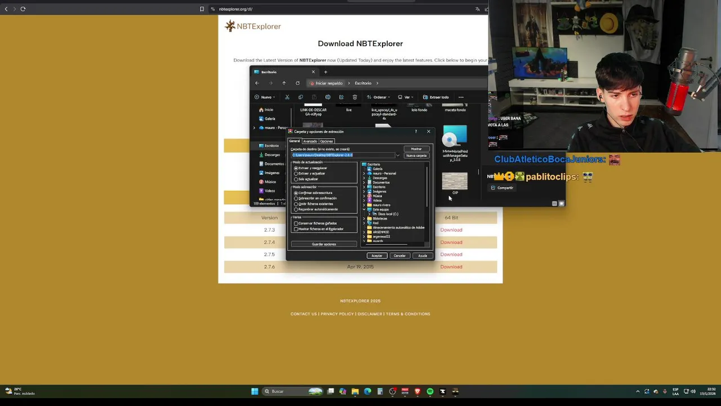Screen dimensions: 721x406
Task: Open the destination path dropdown arrow
Action: click(398, 156)
